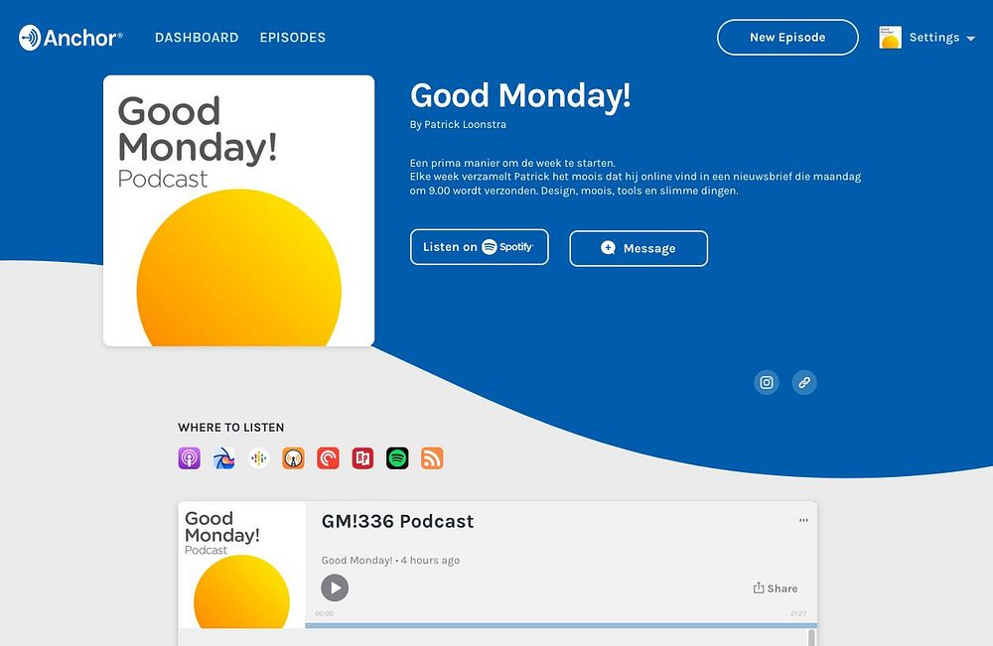Open the Overcast icon
The width and height of the screenshot is (993, 646).
pyautogui.click(x=293, y=458)
